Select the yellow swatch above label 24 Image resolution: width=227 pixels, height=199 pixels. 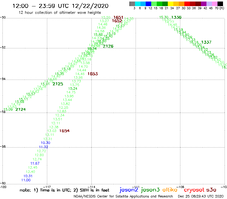[171, 4]
